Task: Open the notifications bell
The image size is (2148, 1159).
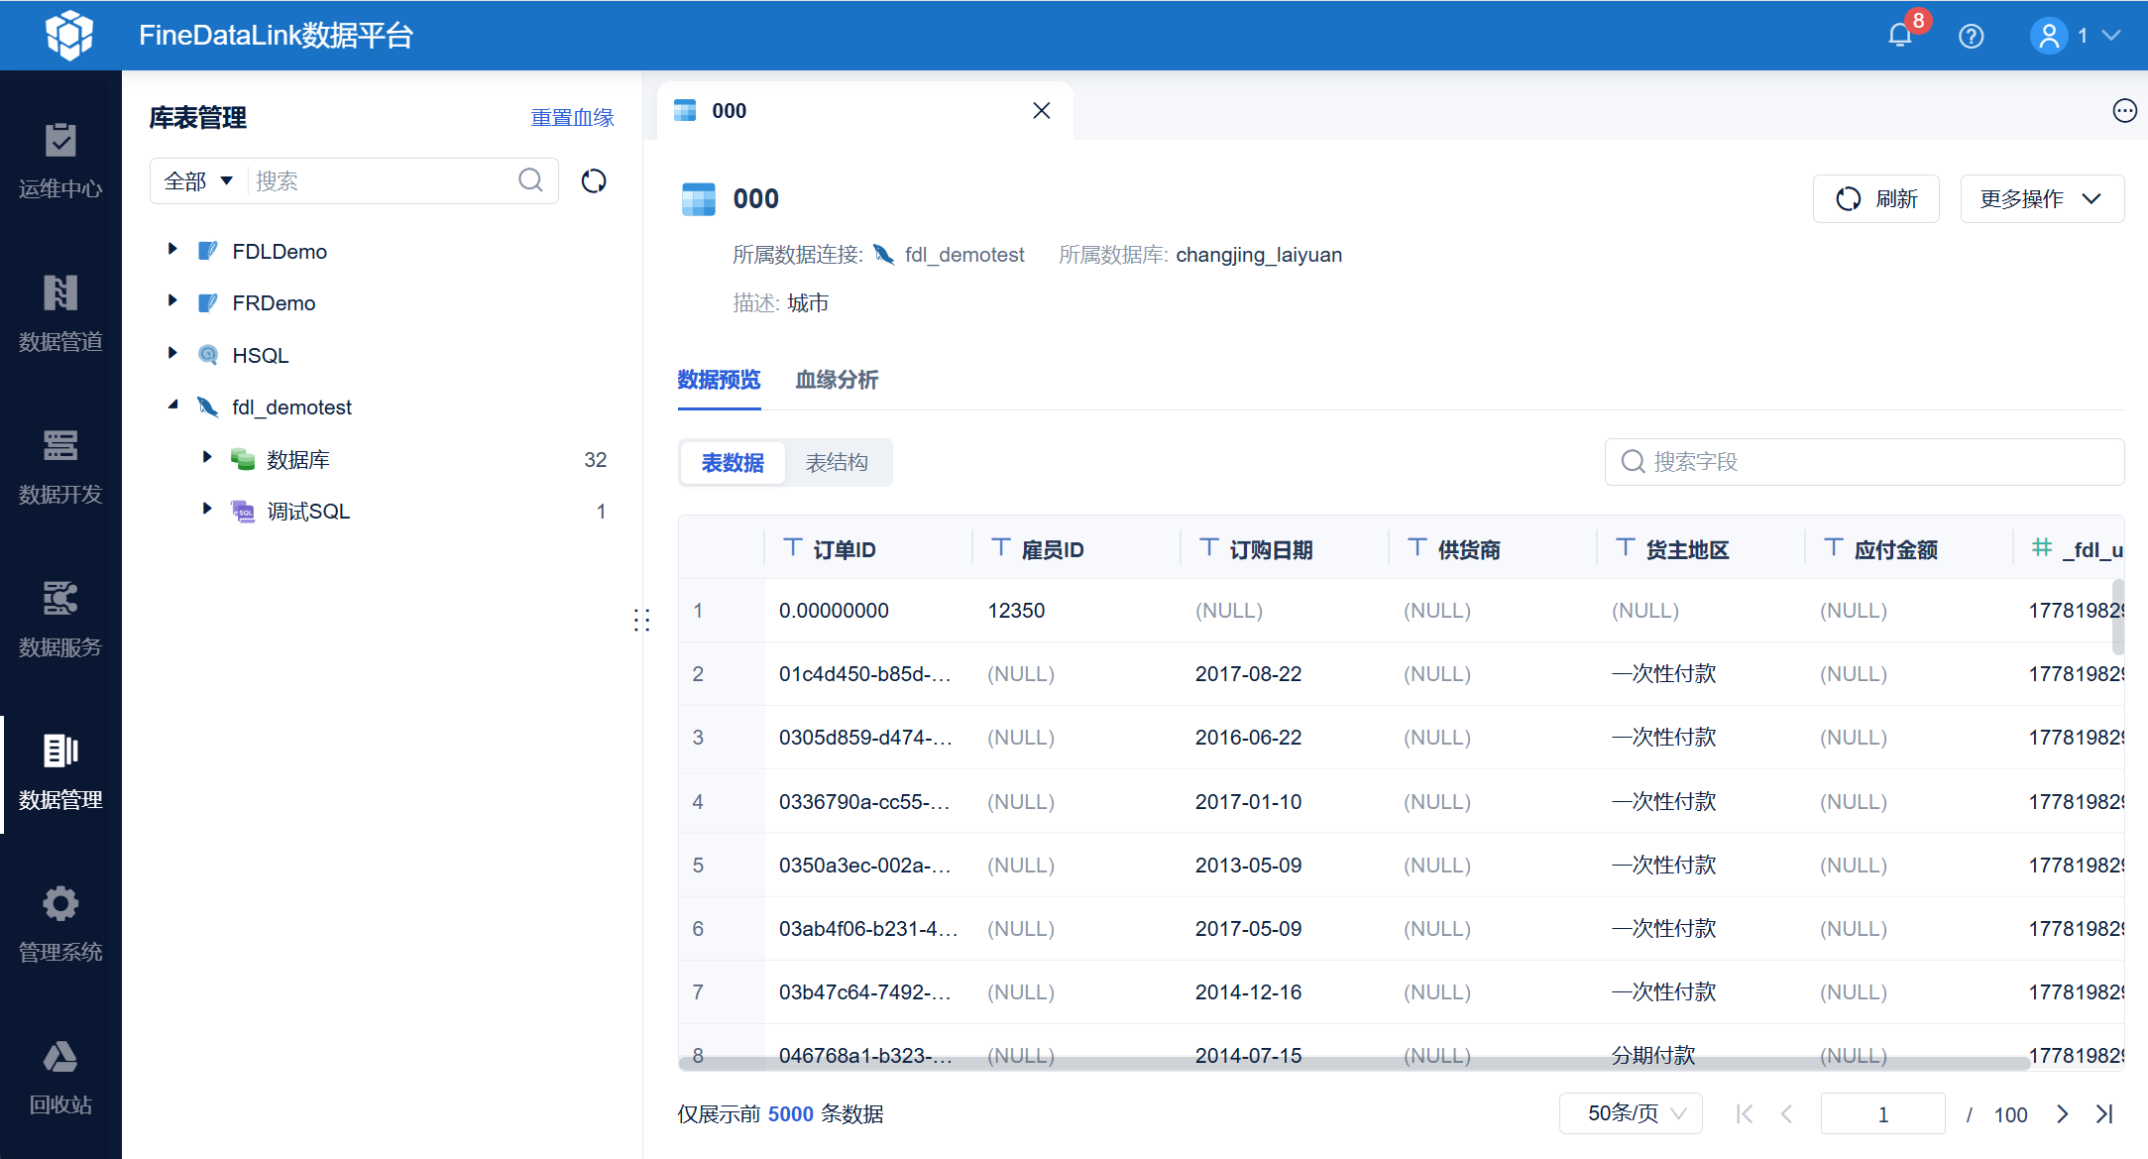Action: pyautogui.click(x=1899, y=36)
